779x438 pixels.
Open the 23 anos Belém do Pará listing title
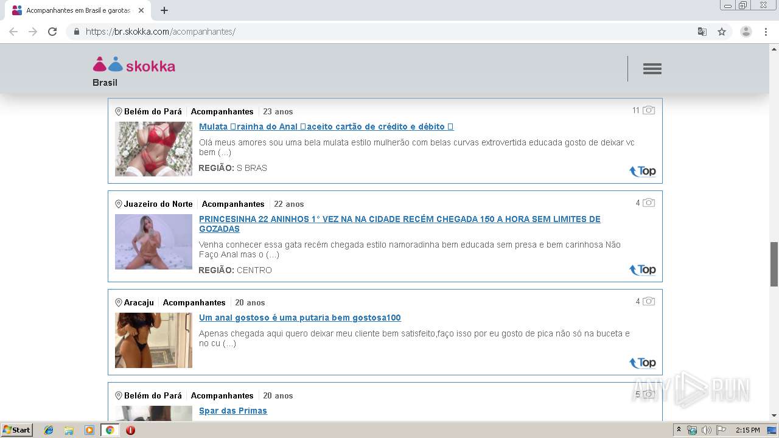(326, 127)
